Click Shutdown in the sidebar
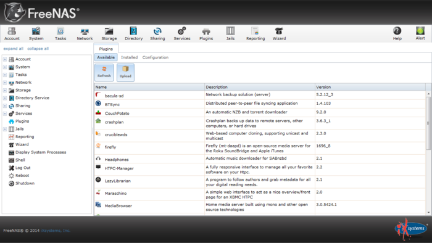 [25, 183]
